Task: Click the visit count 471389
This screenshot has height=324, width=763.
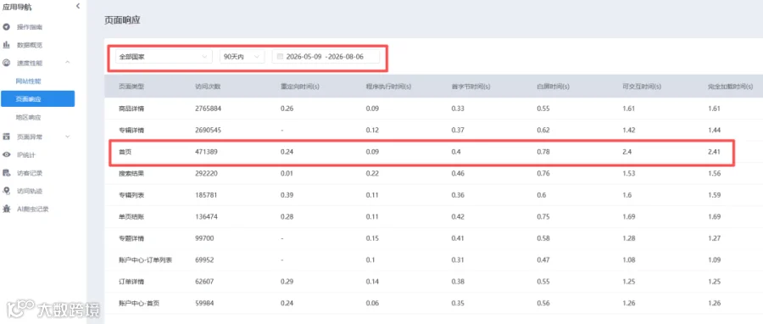Action: (206, 152)
